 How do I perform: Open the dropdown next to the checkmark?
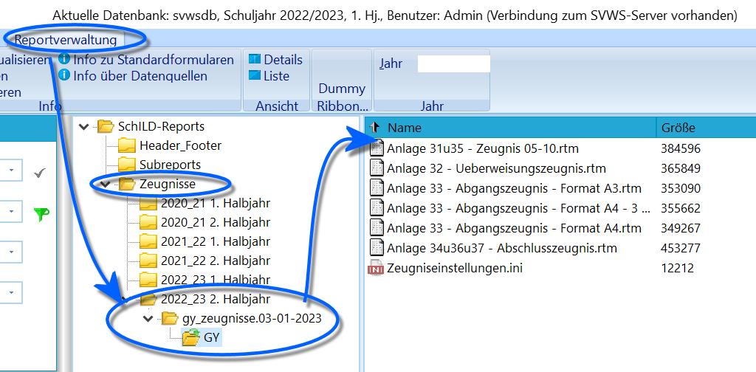12,170
